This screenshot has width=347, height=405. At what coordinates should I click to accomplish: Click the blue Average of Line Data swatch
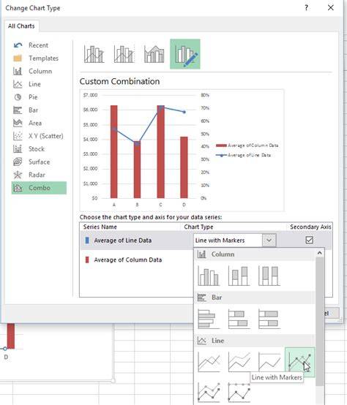[x=87, y=241]
